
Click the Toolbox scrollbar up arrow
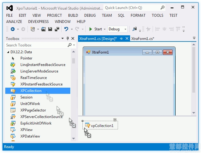tap(74, 52)
